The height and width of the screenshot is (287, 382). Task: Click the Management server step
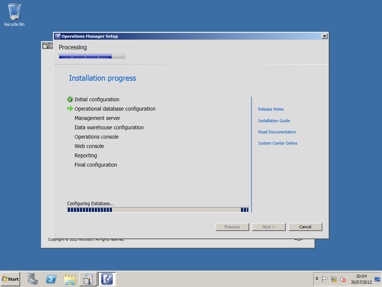[97, 118]
